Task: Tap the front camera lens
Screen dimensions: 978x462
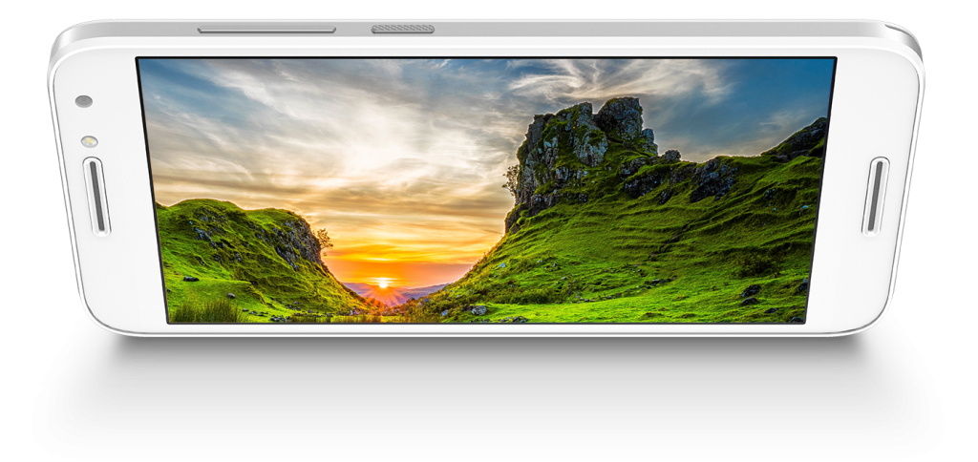Action: click(84, 101)
